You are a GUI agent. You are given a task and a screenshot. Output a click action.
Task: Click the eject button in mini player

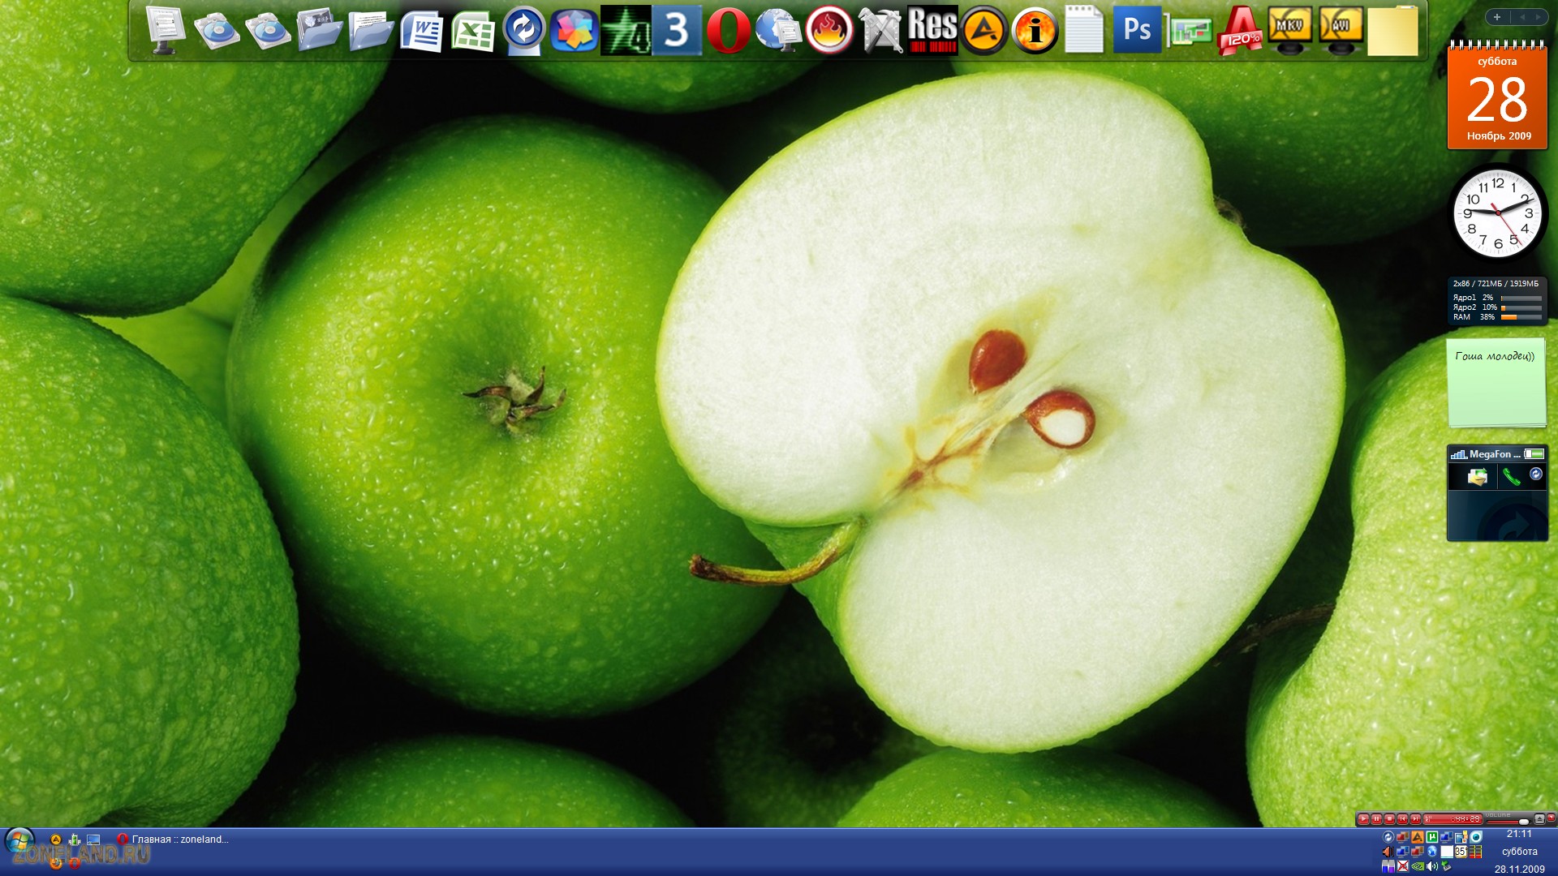tap(1539, 819)
